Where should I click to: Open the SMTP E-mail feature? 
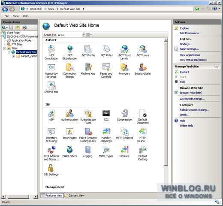point(51,88)
